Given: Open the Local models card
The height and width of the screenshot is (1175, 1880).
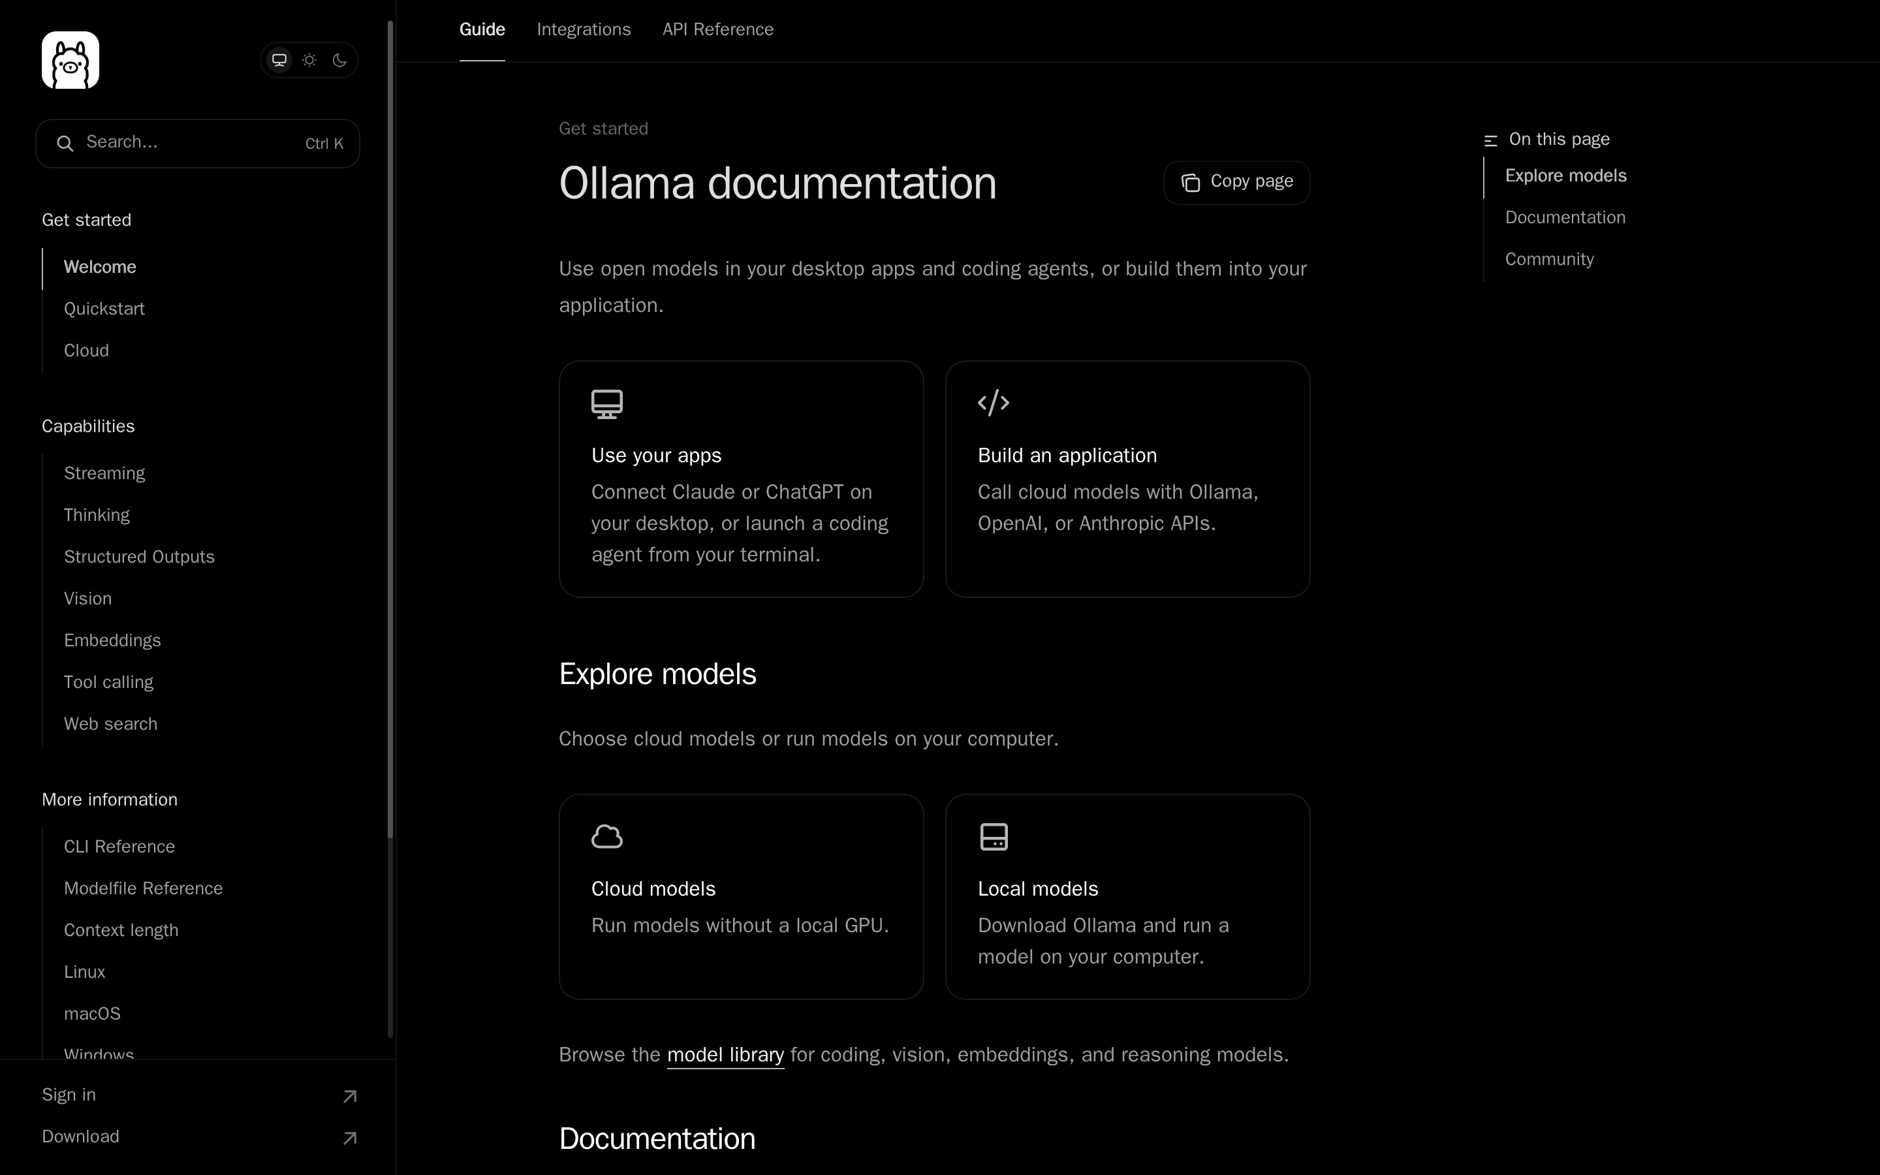Looking at the screenshot, I should 1127,897.
